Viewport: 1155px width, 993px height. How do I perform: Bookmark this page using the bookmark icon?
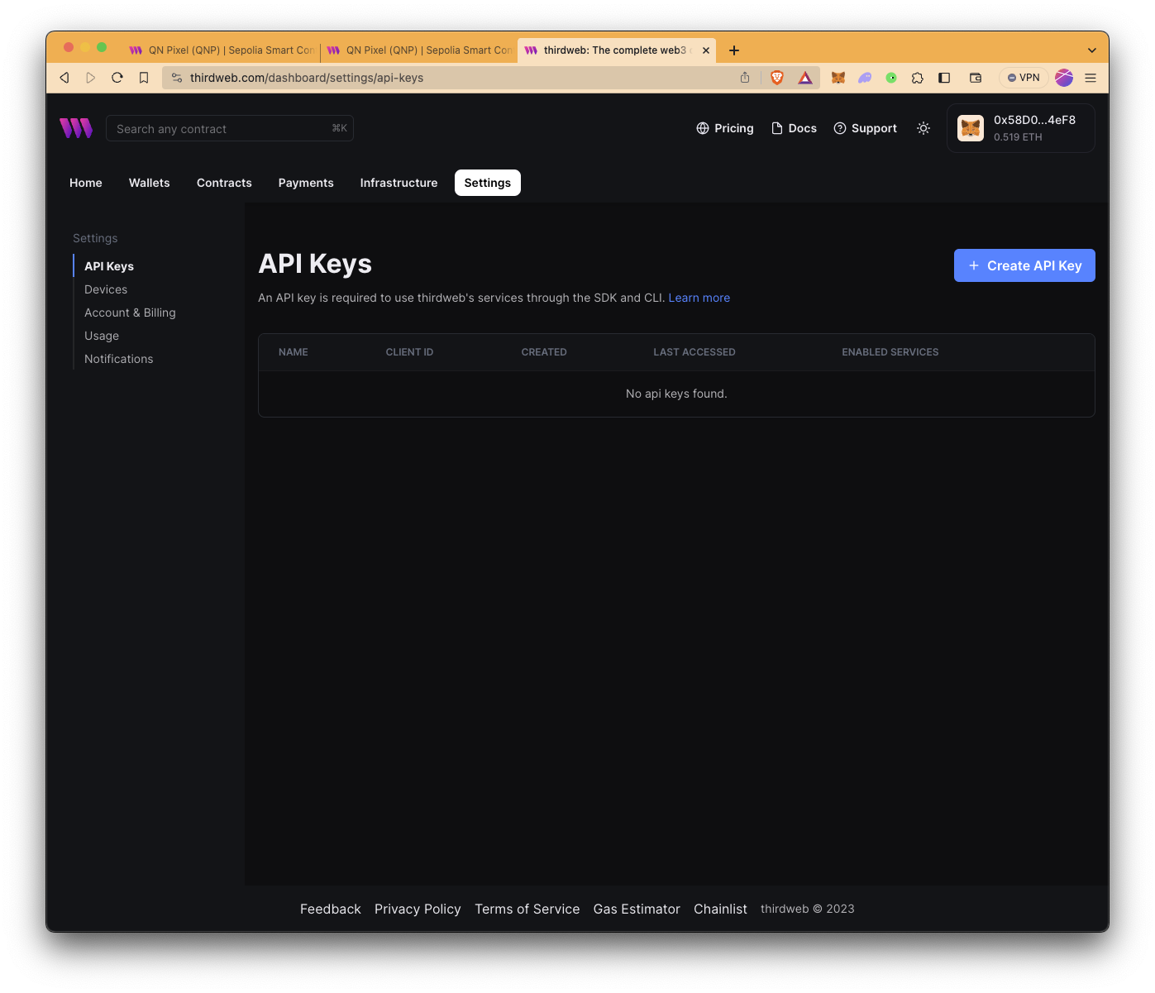(x=144, y=78)
